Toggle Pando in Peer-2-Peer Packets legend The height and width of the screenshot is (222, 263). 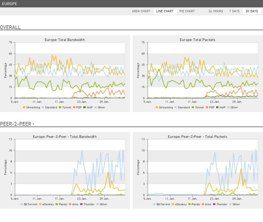click(x=194, y=204)
